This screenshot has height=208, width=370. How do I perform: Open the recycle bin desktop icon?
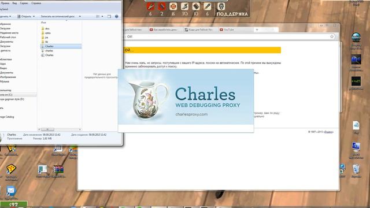(356, 169)
